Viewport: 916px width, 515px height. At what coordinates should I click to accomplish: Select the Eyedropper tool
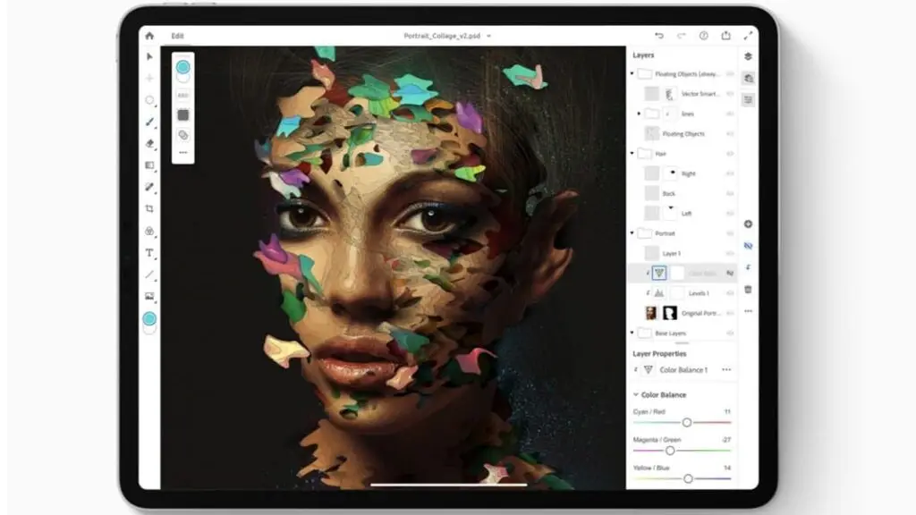(x=149, y=186)
